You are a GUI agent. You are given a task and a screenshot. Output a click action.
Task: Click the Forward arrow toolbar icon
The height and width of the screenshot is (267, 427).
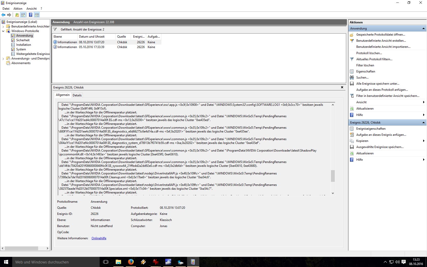9,15
